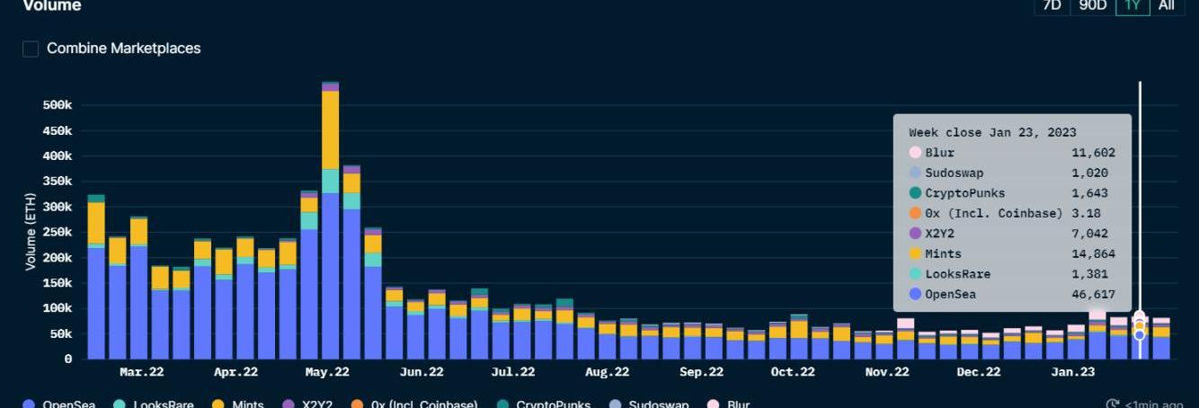Click the OpenSea blue dot in the tooltip
The height and width of the screenshot is (408, 1199).
point(915,295)
